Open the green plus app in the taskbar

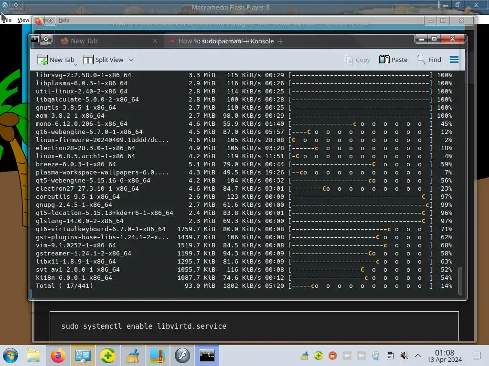[x=107, y=356]
